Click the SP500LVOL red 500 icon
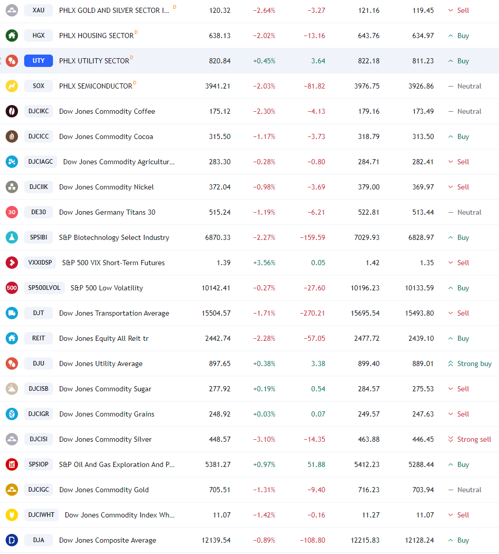Viewport: 499px width, 554px height. 12,288
